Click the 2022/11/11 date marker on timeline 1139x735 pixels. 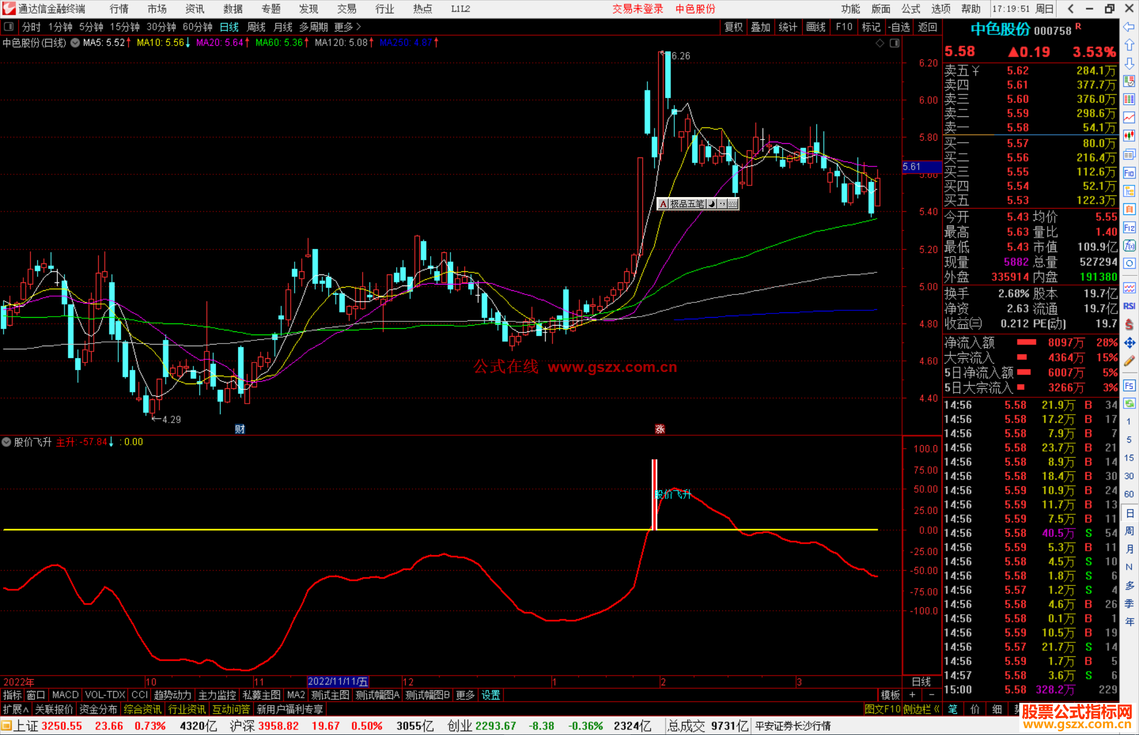337,682
